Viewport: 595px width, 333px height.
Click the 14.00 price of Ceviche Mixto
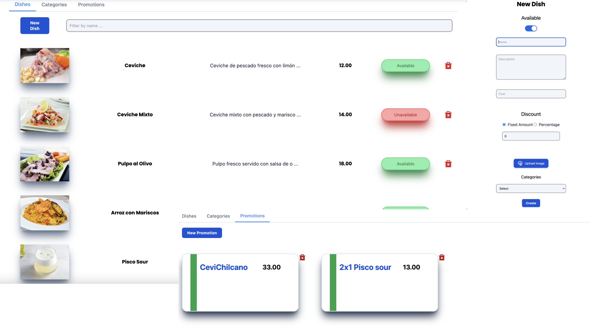345,114
